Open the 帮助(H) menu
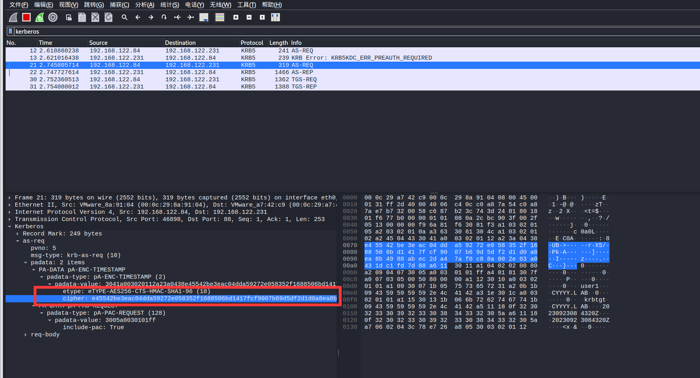Image resolution: width=700 pixels, height=378 pixels. point(272,5)
